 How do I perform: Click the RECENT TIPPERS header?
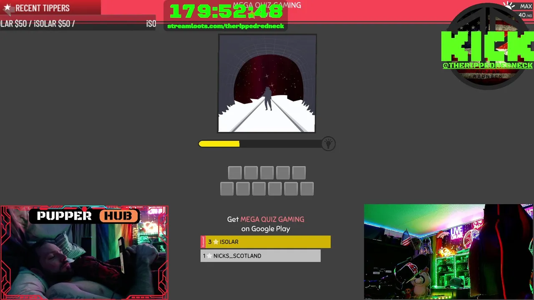coord(42,8)
